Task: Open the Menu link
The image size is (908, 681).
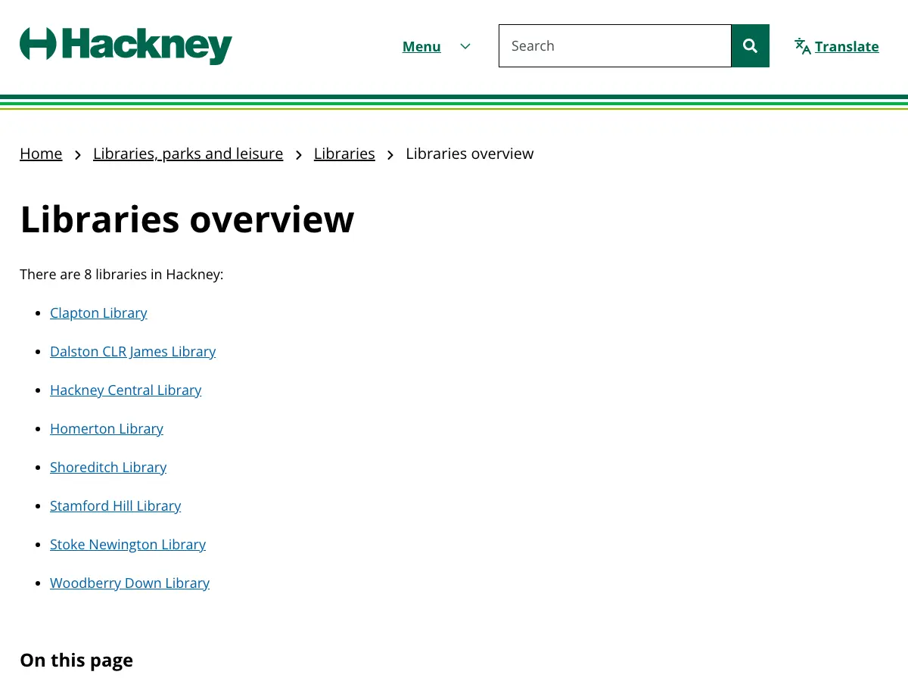Action: pyautogui.click(x=421, y=46)
